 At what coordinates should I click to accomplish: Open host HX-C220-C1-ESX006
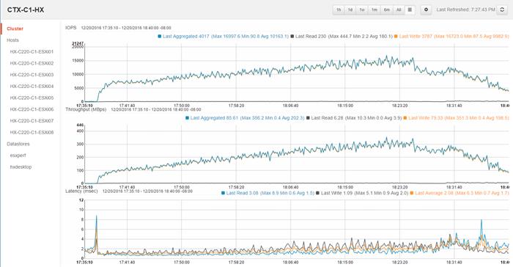(32, 109)
